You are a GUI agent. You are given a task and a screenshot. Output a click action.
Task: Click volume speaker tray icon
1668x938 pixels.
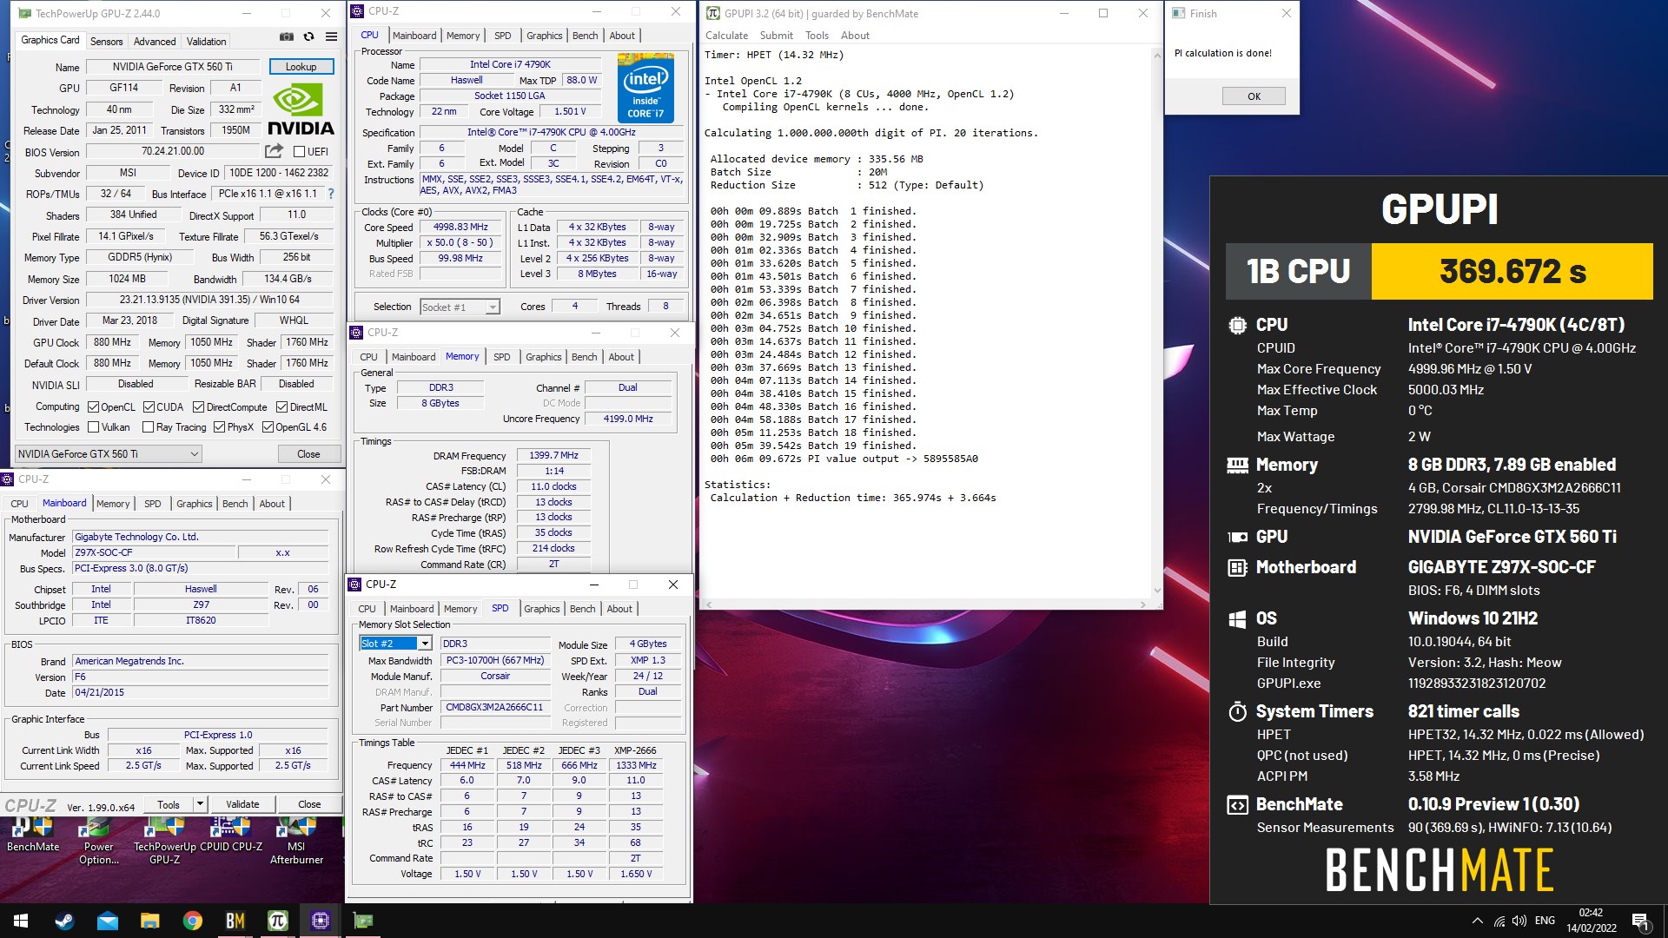(1519, 921)
